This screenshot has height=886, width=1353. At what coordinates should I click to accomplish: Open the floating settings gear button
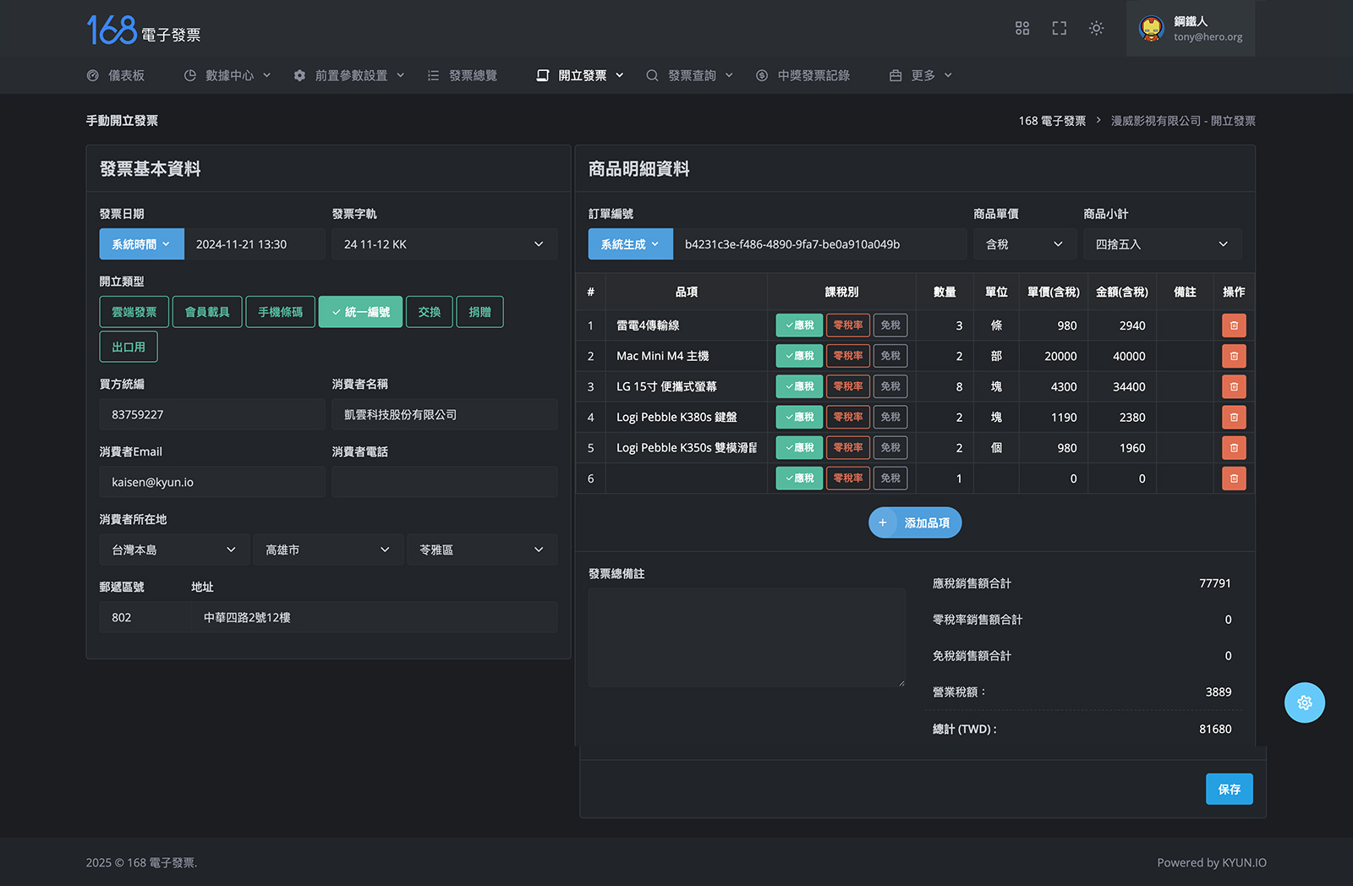tap(1304, 703)
